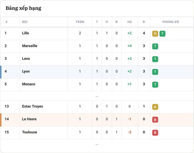
Task: Click Lyon's green T form badge
Action: click(155, 72)
